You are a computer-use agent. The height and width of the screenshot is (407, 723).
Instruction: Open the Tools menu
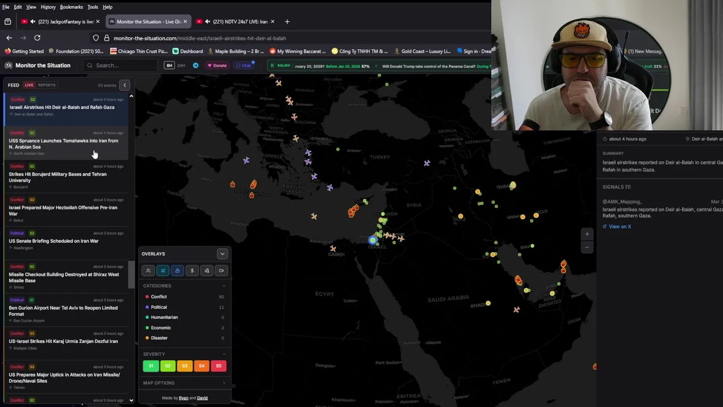click(93, 7)
